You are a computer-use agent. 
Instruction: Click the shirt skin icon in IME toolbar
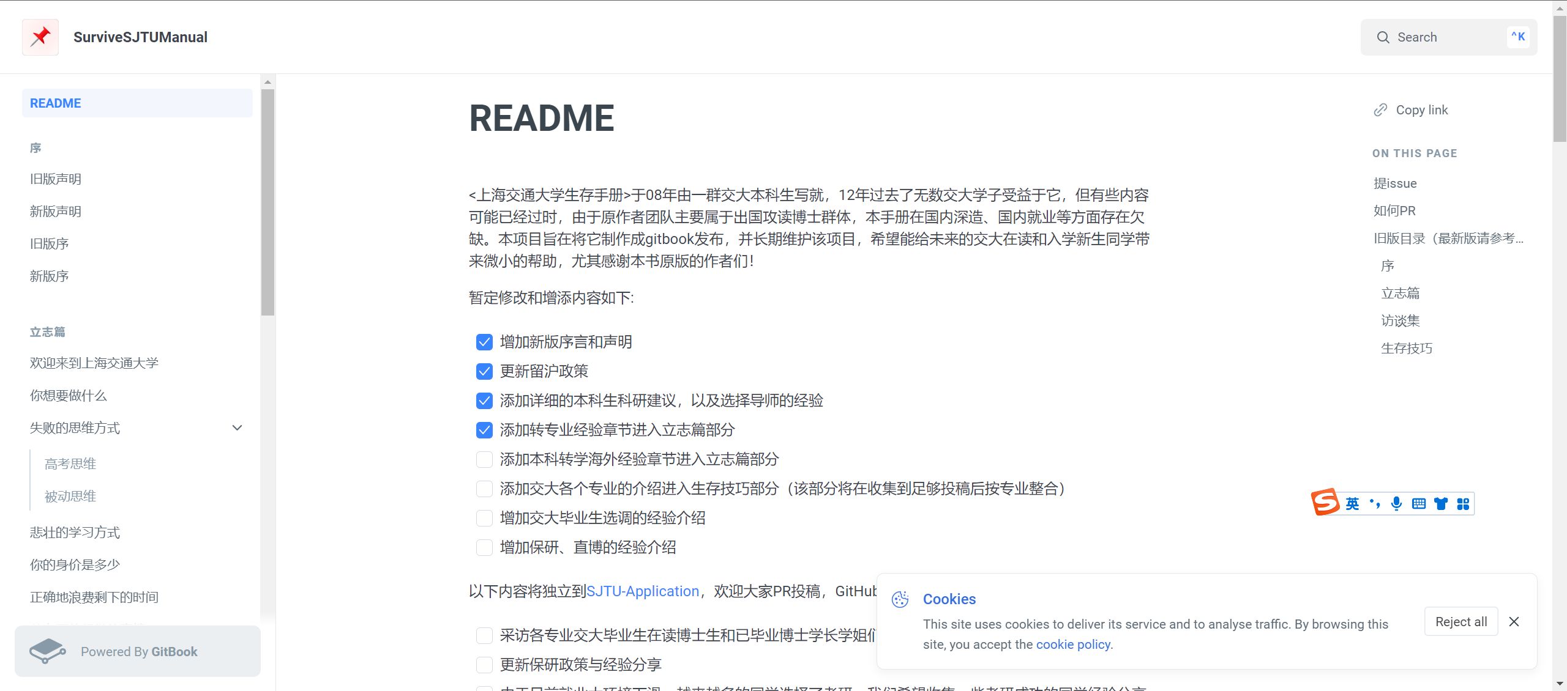pyautogui.click(x=1441, y=503)
